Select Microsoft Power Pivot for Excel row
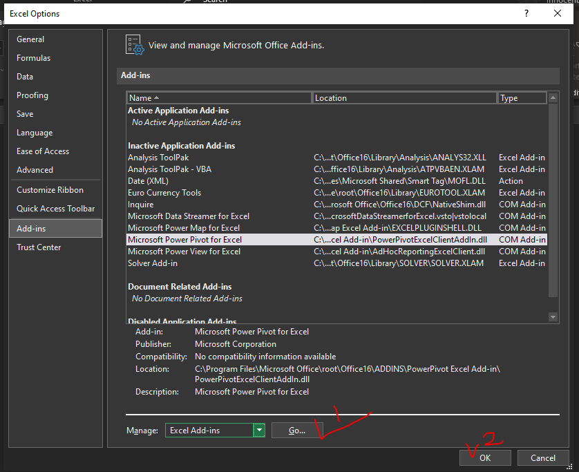Screen dimensions: 579x472 pos(336,240)
